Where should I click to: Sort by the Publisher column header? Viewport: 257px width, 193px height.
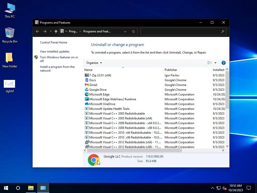click(187, 70)
